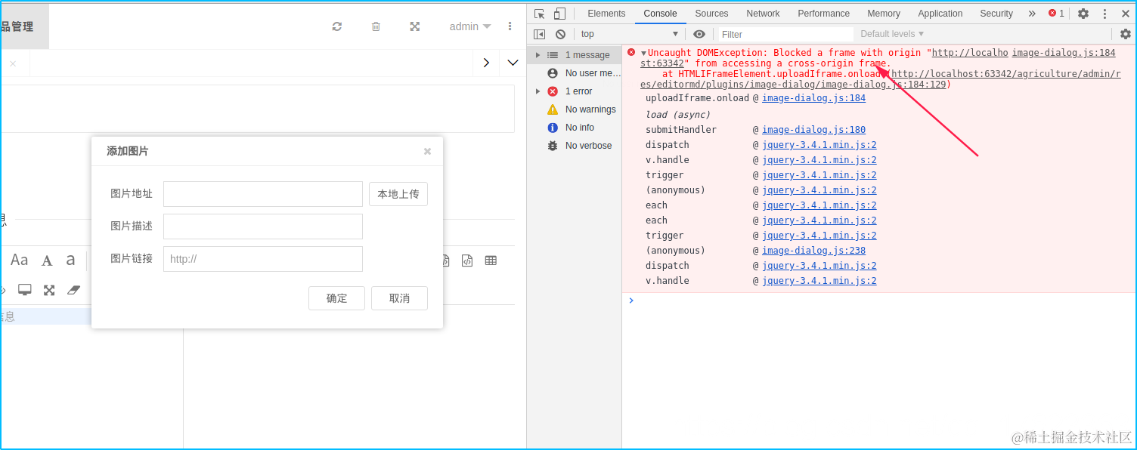Collapse the Uncaught DOMException error triangle
This screenshot has width=1137, height=450.
643,53
